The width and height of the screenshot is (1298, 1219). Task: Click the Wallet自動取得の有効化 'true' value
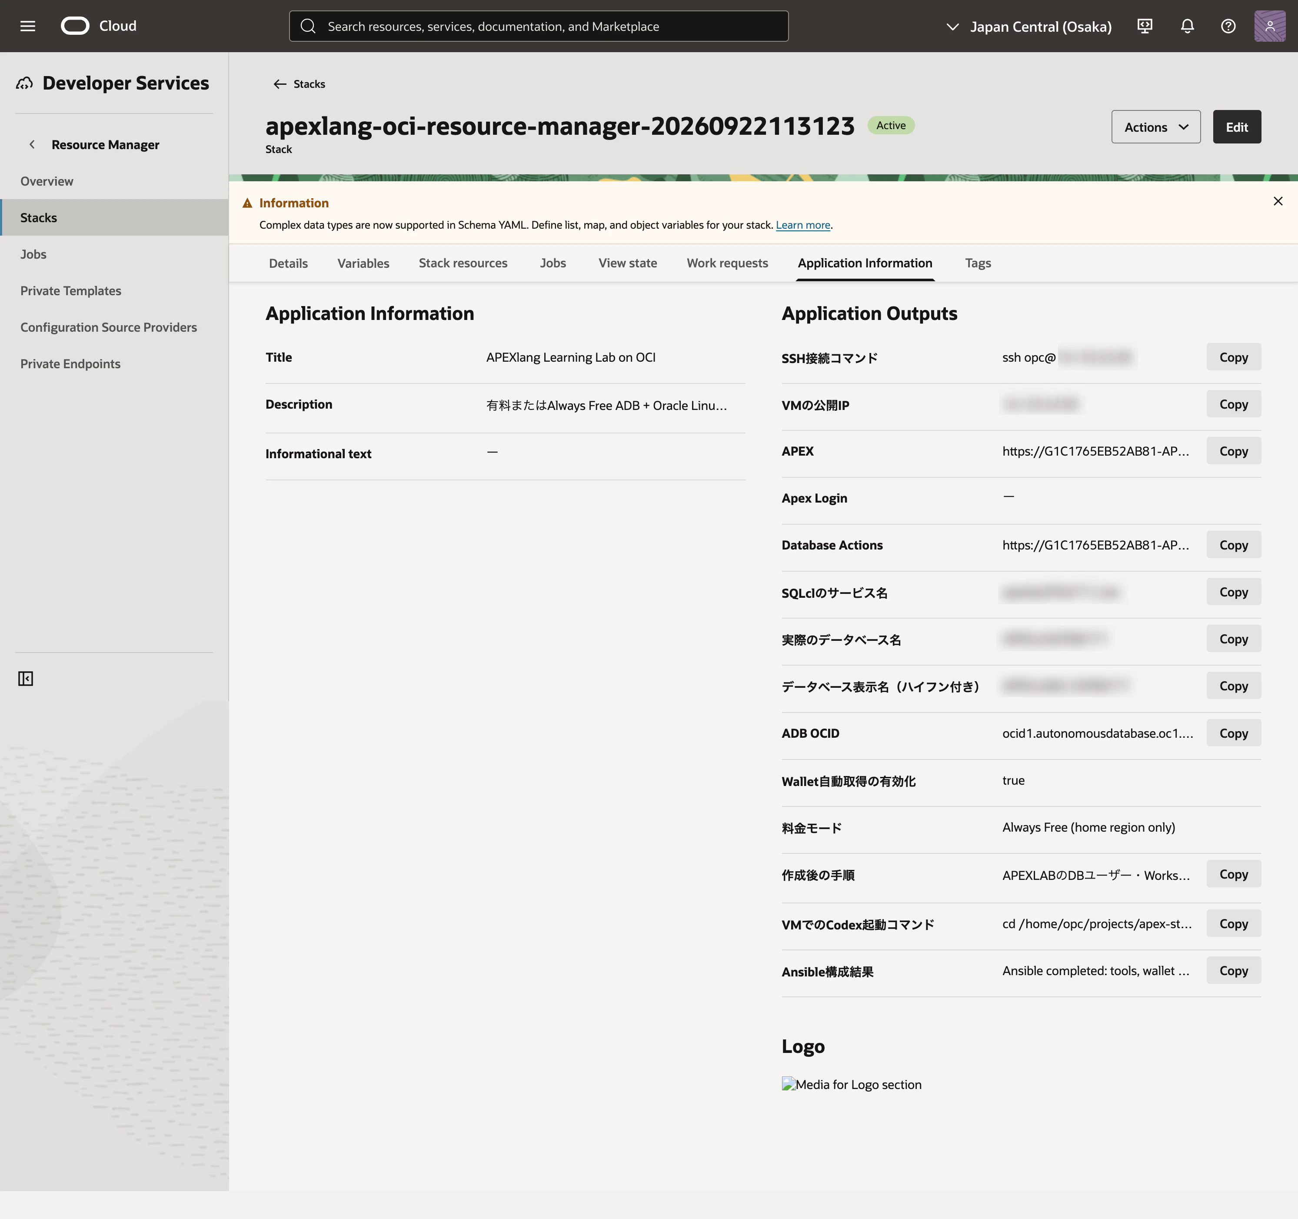[1013, 780]
